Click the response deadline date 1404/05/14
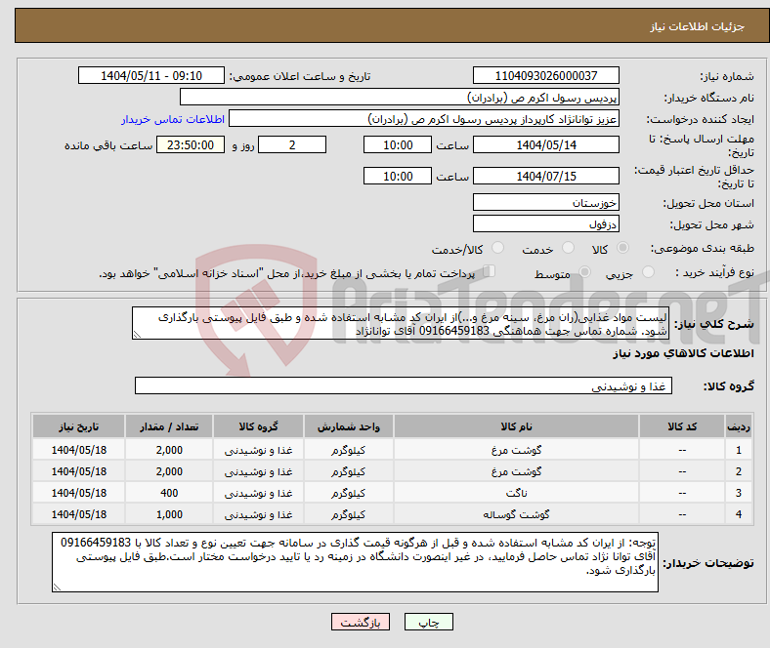 (546, 144)
